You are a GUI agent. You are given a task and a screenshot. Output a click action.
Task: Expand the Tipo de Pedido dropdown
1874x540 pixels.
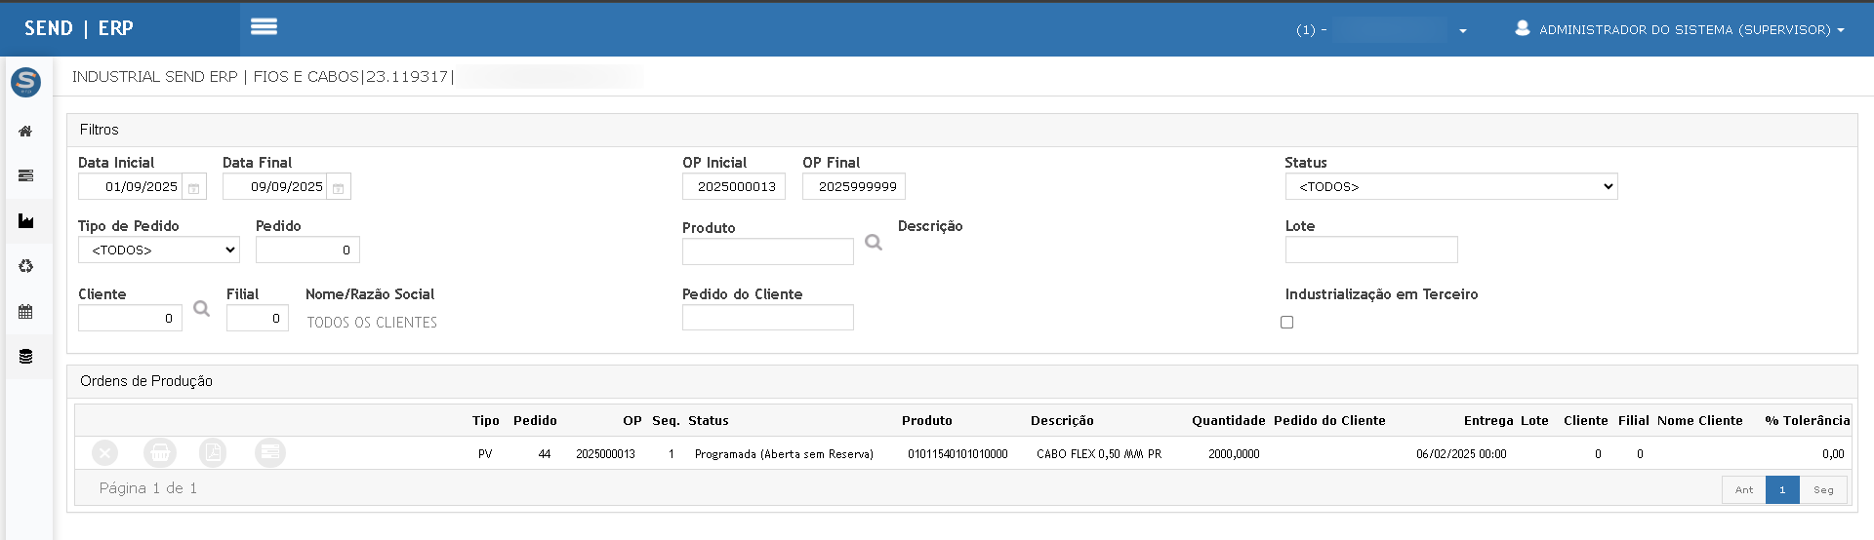[159, 251]
